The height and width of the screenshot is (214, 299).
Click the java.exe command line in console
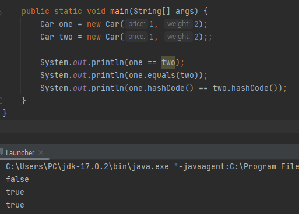[x=152, y=166]
